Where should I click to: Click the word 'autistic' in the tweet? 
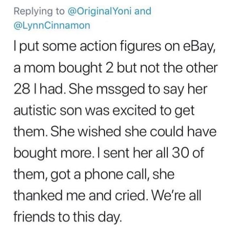point(35,110)
